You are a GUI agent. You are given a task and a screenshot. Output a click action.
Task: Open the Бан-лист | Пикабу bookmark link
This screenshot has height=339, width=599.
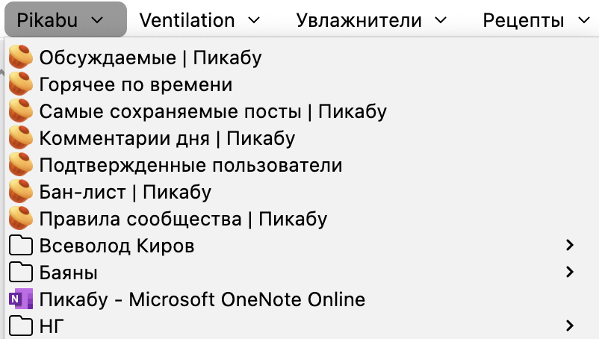point(125,192)
